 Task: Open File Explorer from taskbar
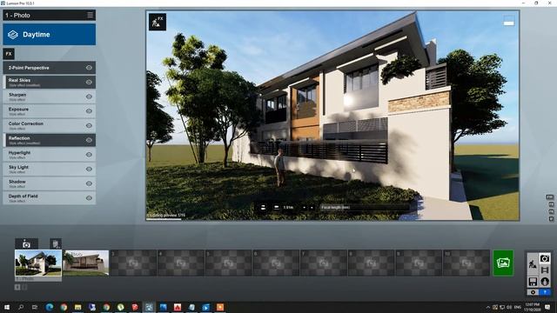77,307
